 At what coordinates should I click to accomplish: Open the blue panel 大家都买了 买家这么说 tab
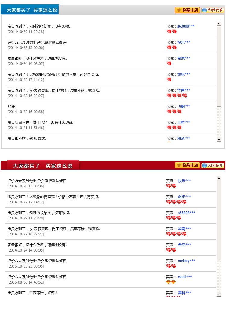click(30, 10)
